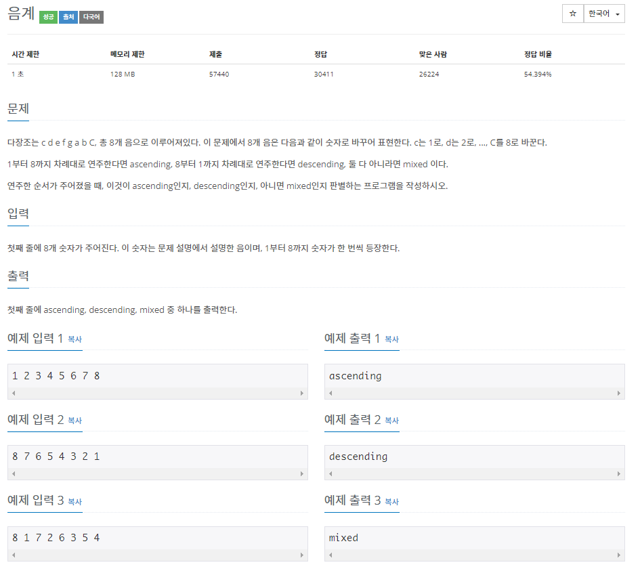
Task: Click the solvers value 26224
Action: pyautogui.click(x=429, y=75)
